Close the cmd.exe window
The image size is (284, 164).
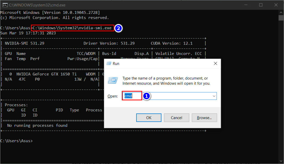pyautogui.click(x=276, y=5)
